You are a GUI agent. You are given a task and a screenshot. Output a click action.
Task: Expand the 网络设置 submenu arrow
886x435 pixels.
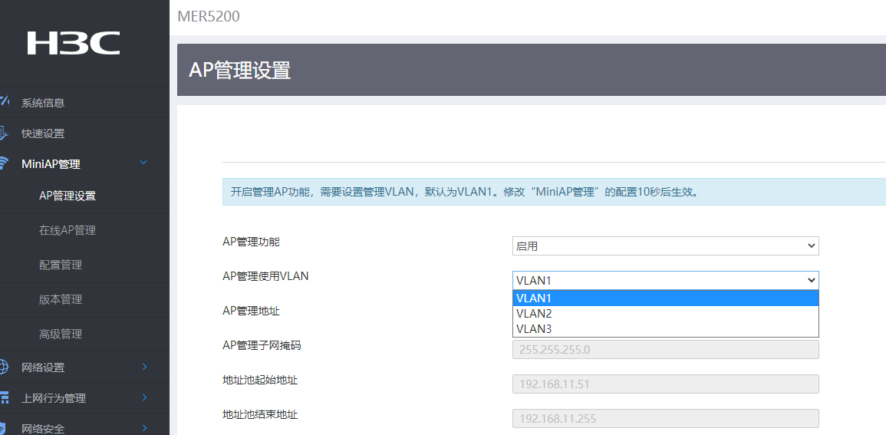point(144,367)
